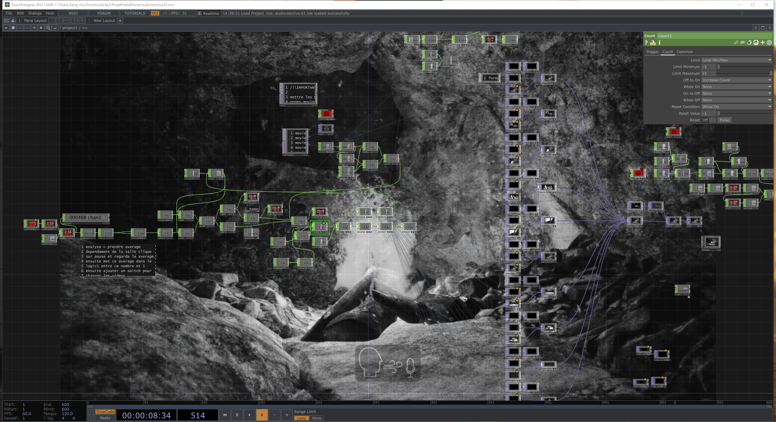Toggle the Reset Off switch
The width and height of the screenshot is (776, 422).
click(x=709, y=120)
